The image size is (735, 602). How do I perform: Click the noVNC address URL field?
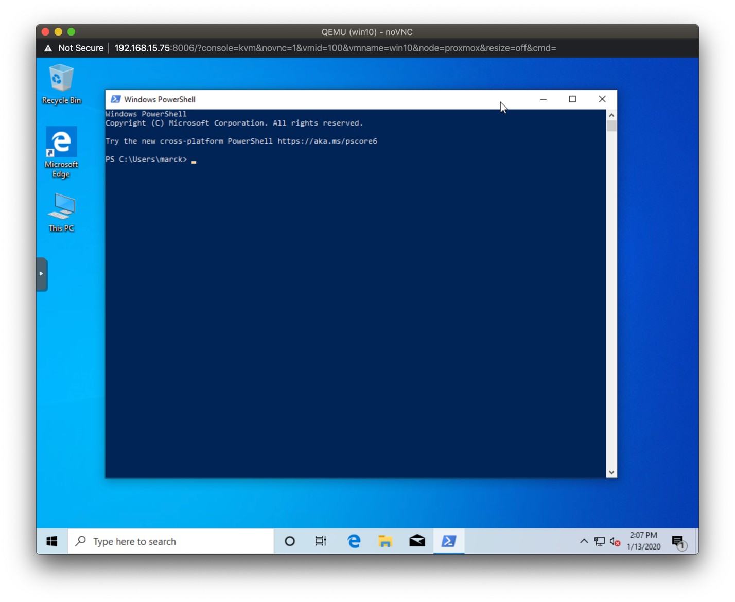point(335,48)
